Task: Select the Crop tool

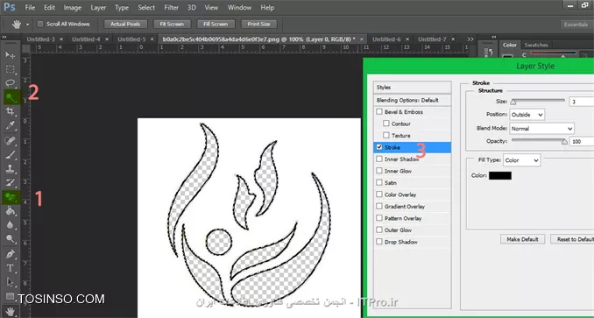Action: tap(10, 111)
